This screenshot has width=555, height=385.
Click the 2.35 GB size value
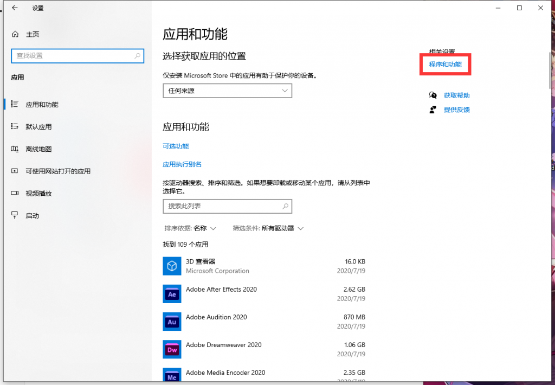(x=354, y=373)
